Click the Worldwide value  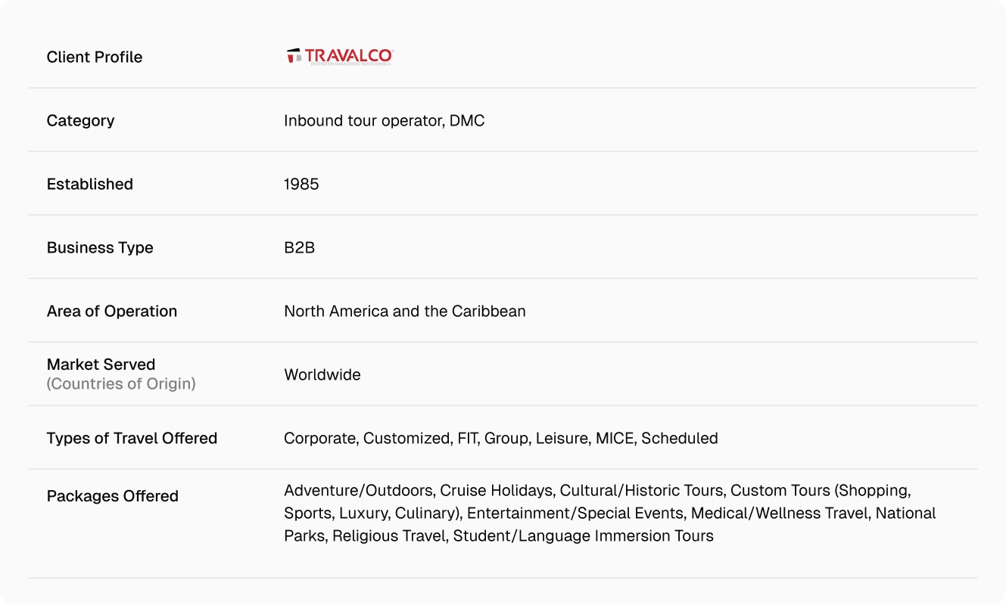322,374
